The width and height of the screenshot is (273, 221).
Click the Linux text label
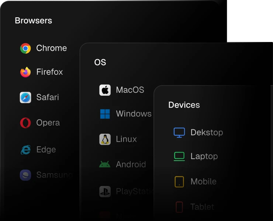coord(127,139)
